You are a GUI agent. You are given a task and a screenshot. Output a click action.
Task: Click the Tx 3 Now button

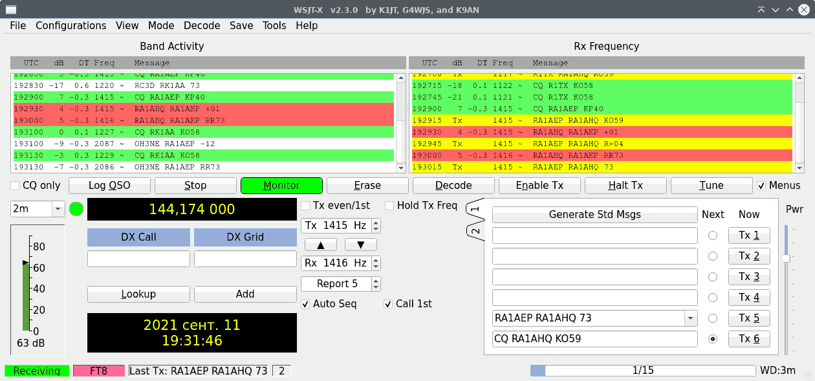(x=749, y=277)
